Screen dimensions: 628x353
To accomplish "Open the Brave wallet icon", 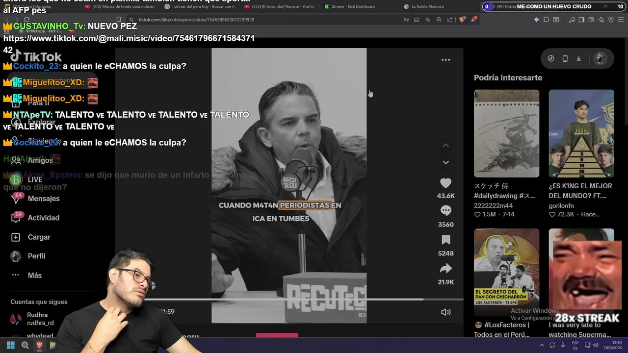I will (x=591, y=20).
